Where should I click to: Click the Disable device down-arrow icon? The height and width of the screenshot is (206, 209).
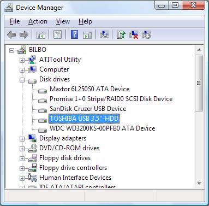coord(146,34)
